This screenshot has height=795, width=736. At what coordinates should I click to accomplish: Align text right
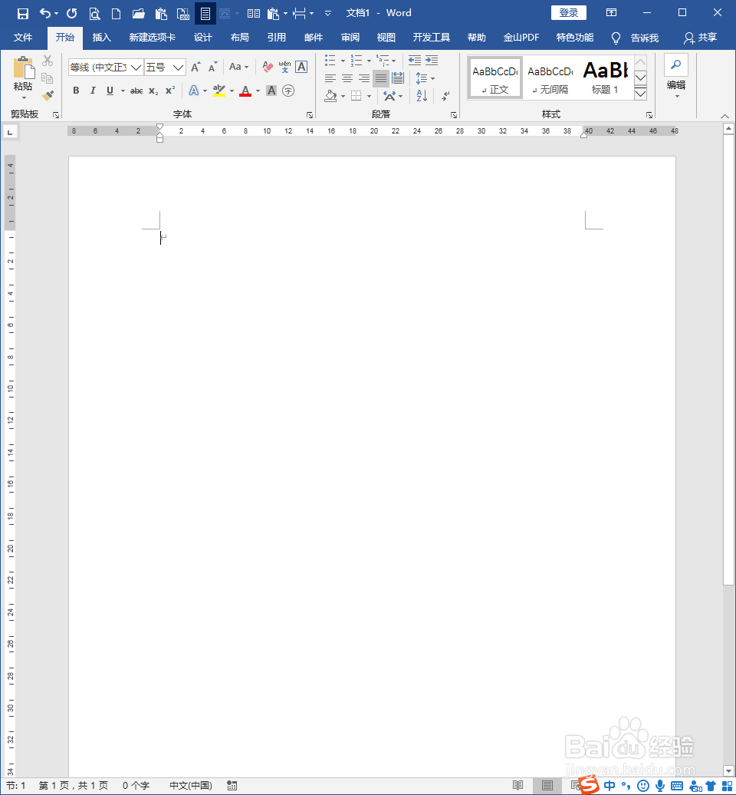tap(363, 78)
